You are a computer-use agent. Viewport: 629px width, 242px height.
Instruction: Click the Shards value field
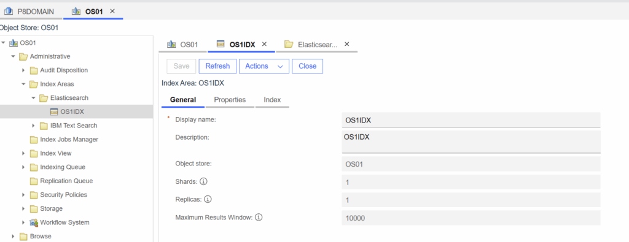(471, 182)
